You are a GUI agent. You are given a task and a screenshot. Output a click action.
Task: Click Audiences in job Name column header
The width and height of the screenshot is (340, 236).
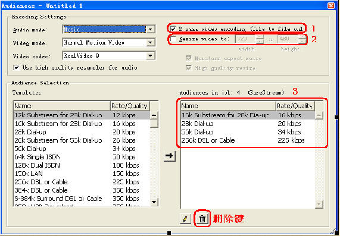click(x=228, y=106)
